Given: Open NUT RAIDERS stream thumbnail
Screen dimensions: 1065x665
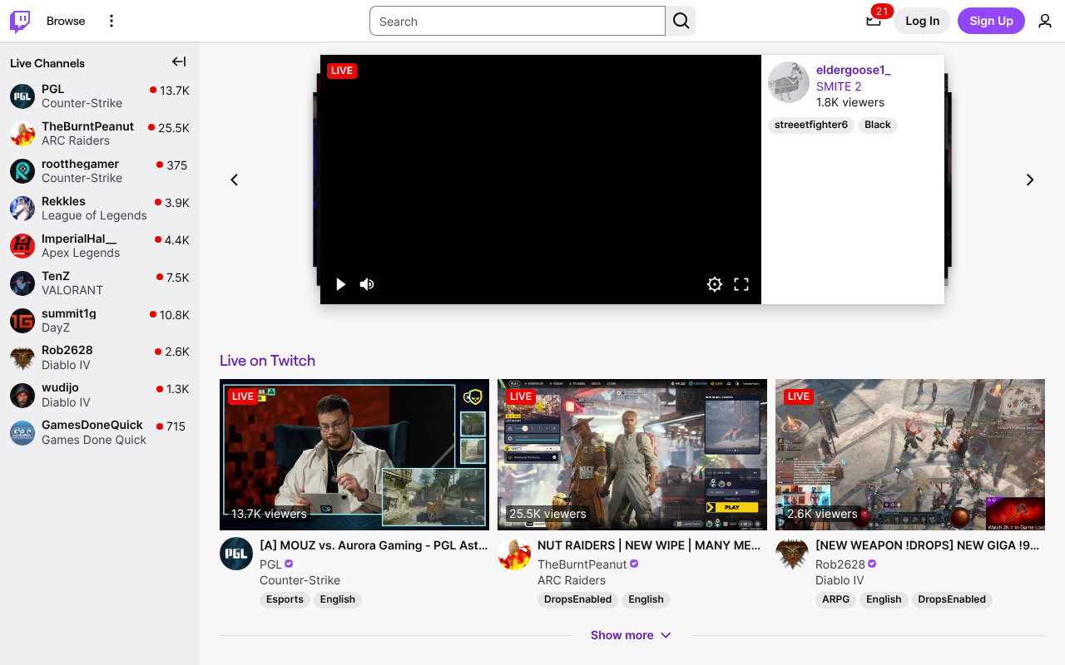Looking at the screenshot, I should click(632, 455).
